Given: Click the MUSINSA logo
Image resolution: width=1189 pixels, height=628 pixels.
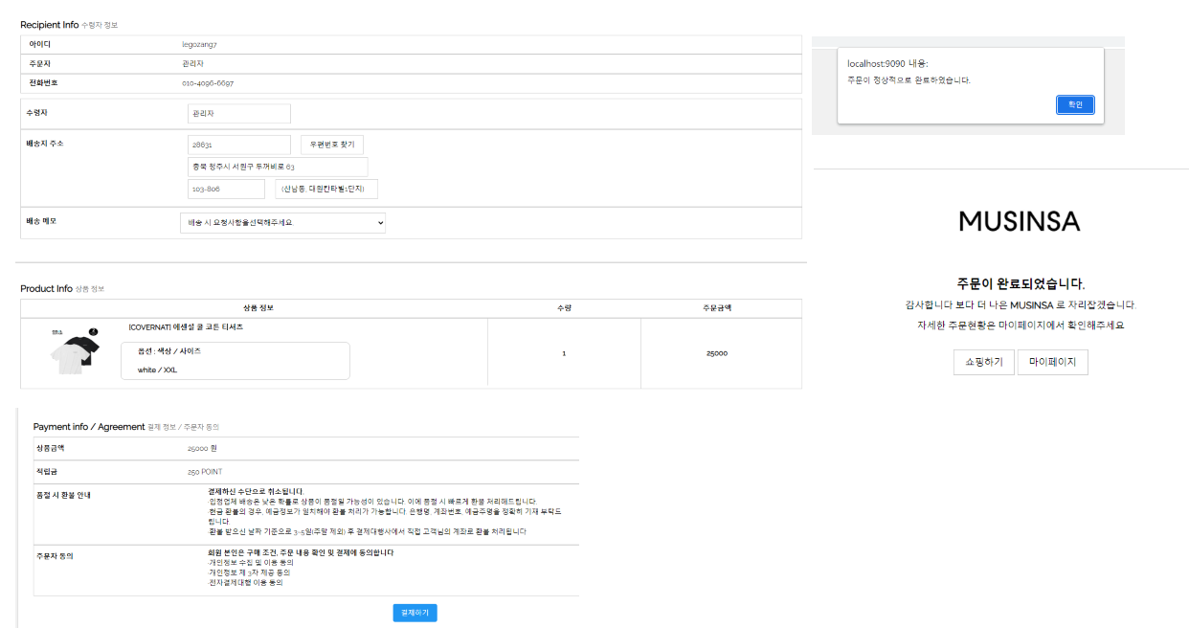Looking at the screenshot, I should [1019, 221].
